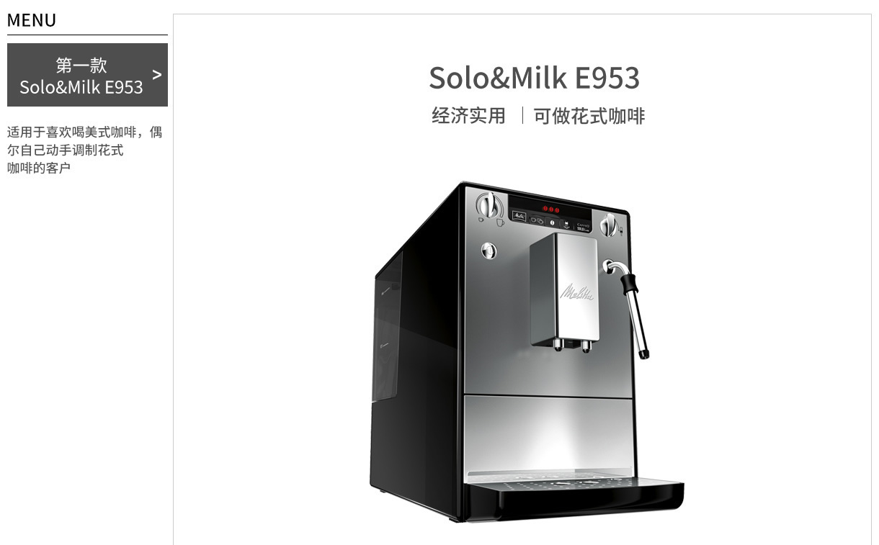Screen dimensions: 879x545
Task: Click the 经济实用 subtitle text
Action: click(x=469, y=116)
